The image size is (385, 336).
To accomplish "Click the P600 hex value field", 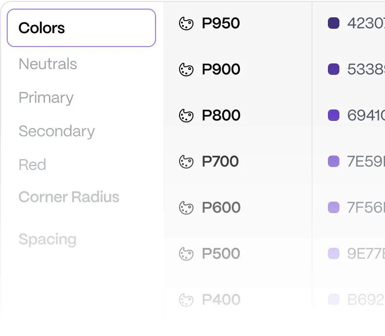I will point(366,207).
